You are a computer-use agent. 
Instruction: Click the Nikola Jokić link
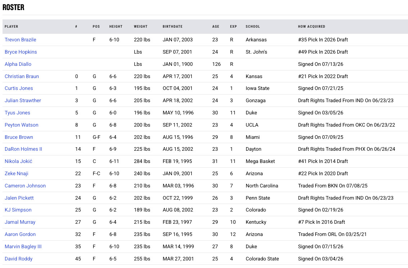pyautogui.click(x=18, y=162)
